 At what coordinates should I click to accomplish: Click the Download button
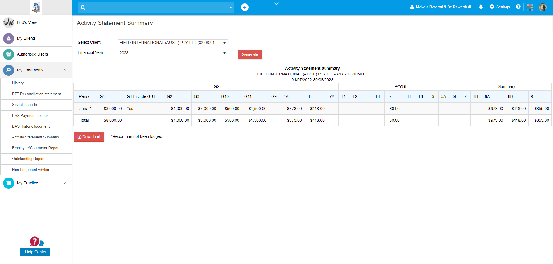click(89, 137)
